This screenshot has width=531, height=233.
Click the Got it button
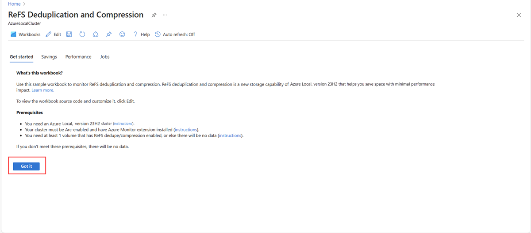coord(27,166)
